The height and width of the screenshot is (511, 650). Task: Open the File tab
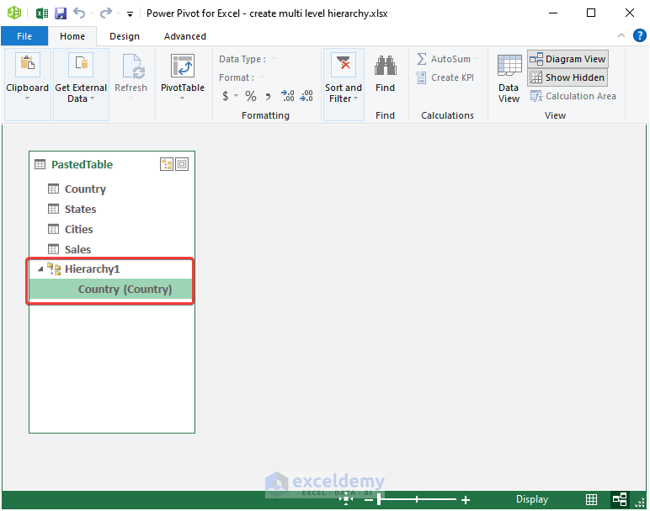click(x=24, y=36)
